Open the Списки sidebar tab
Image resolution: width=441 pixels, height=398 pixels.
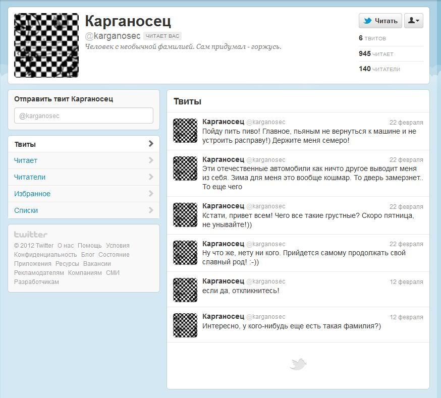(x=84, y=210)
